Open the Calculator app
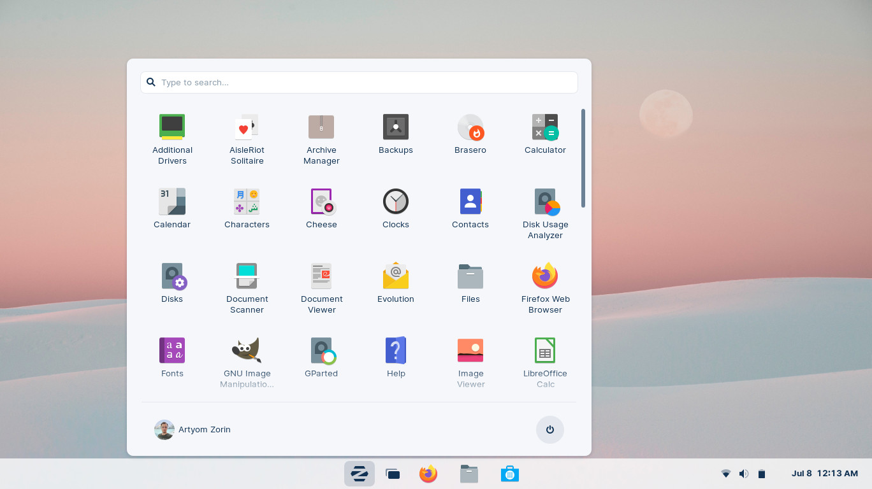The image size is (872, 489). pos(545,134)
